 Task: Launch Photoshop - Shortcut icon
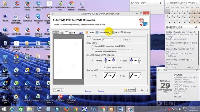49,99
